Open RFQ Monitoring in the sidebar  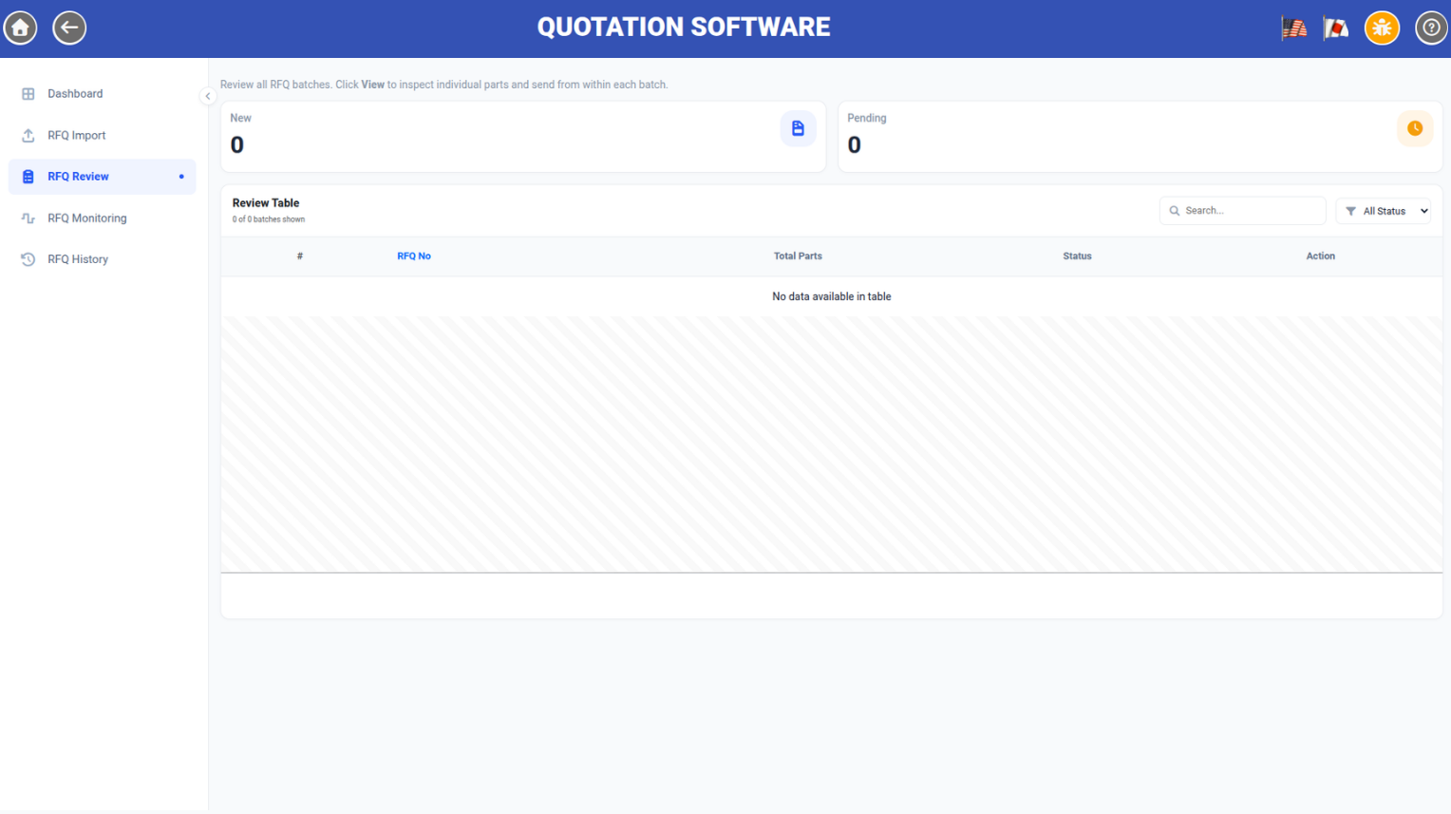(103, 218)
